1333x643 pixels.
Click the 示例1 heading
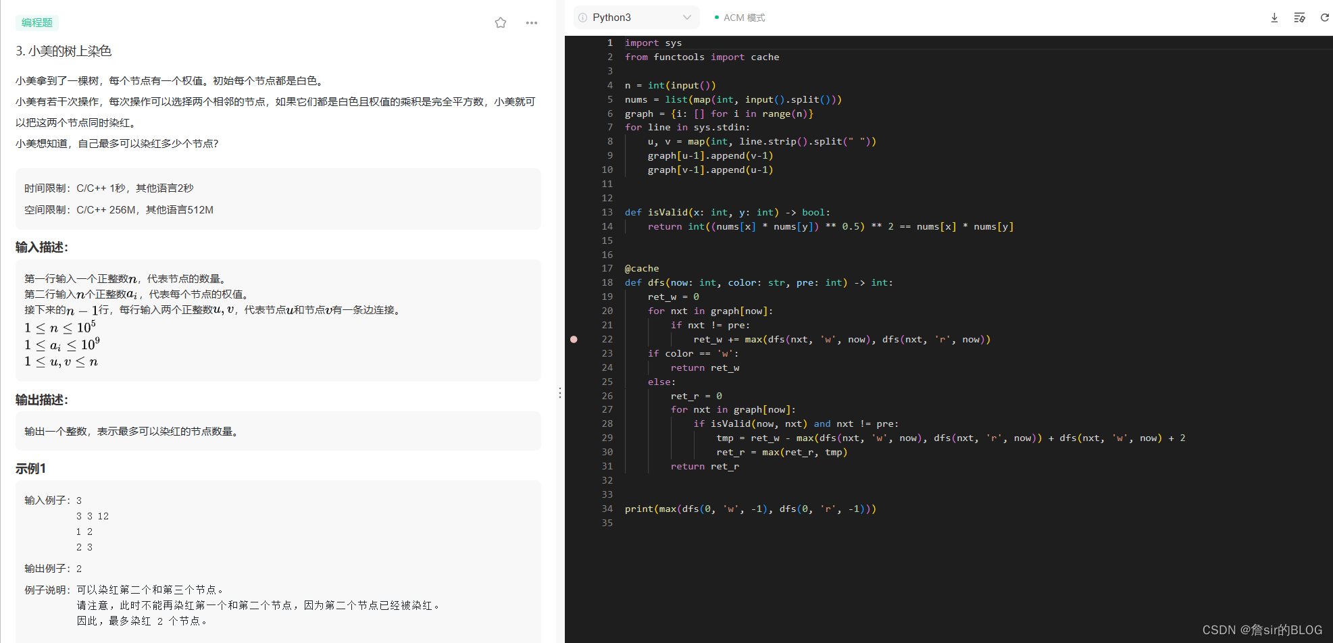pyautogui.click(x=31, y=469)
